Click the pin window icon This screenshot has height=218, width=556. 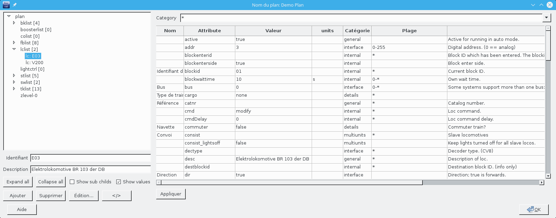15,5
